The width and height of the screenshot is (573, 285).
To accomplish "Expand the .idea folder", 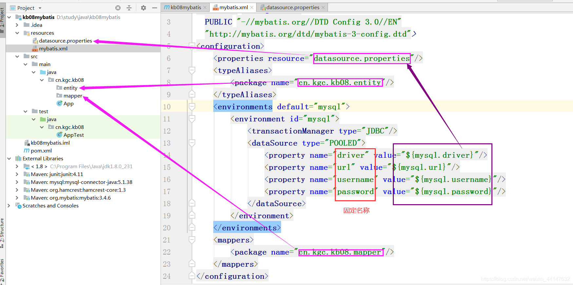I will coord(17,25).
